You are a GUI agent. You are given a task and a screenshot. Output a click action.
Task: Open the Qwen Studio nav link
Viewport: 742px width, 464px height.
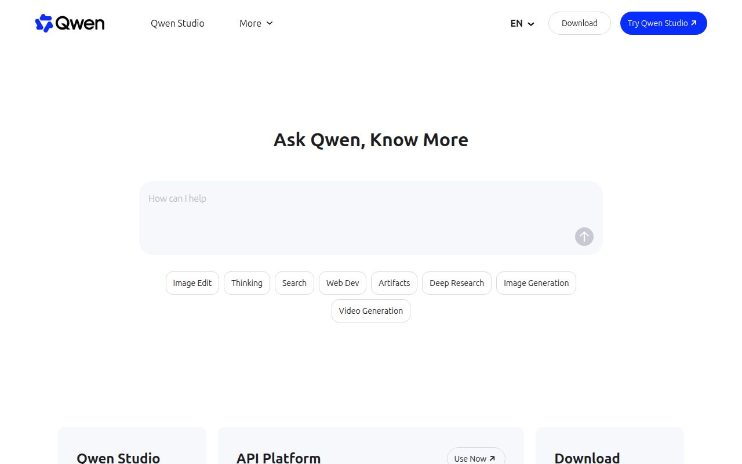177,23
